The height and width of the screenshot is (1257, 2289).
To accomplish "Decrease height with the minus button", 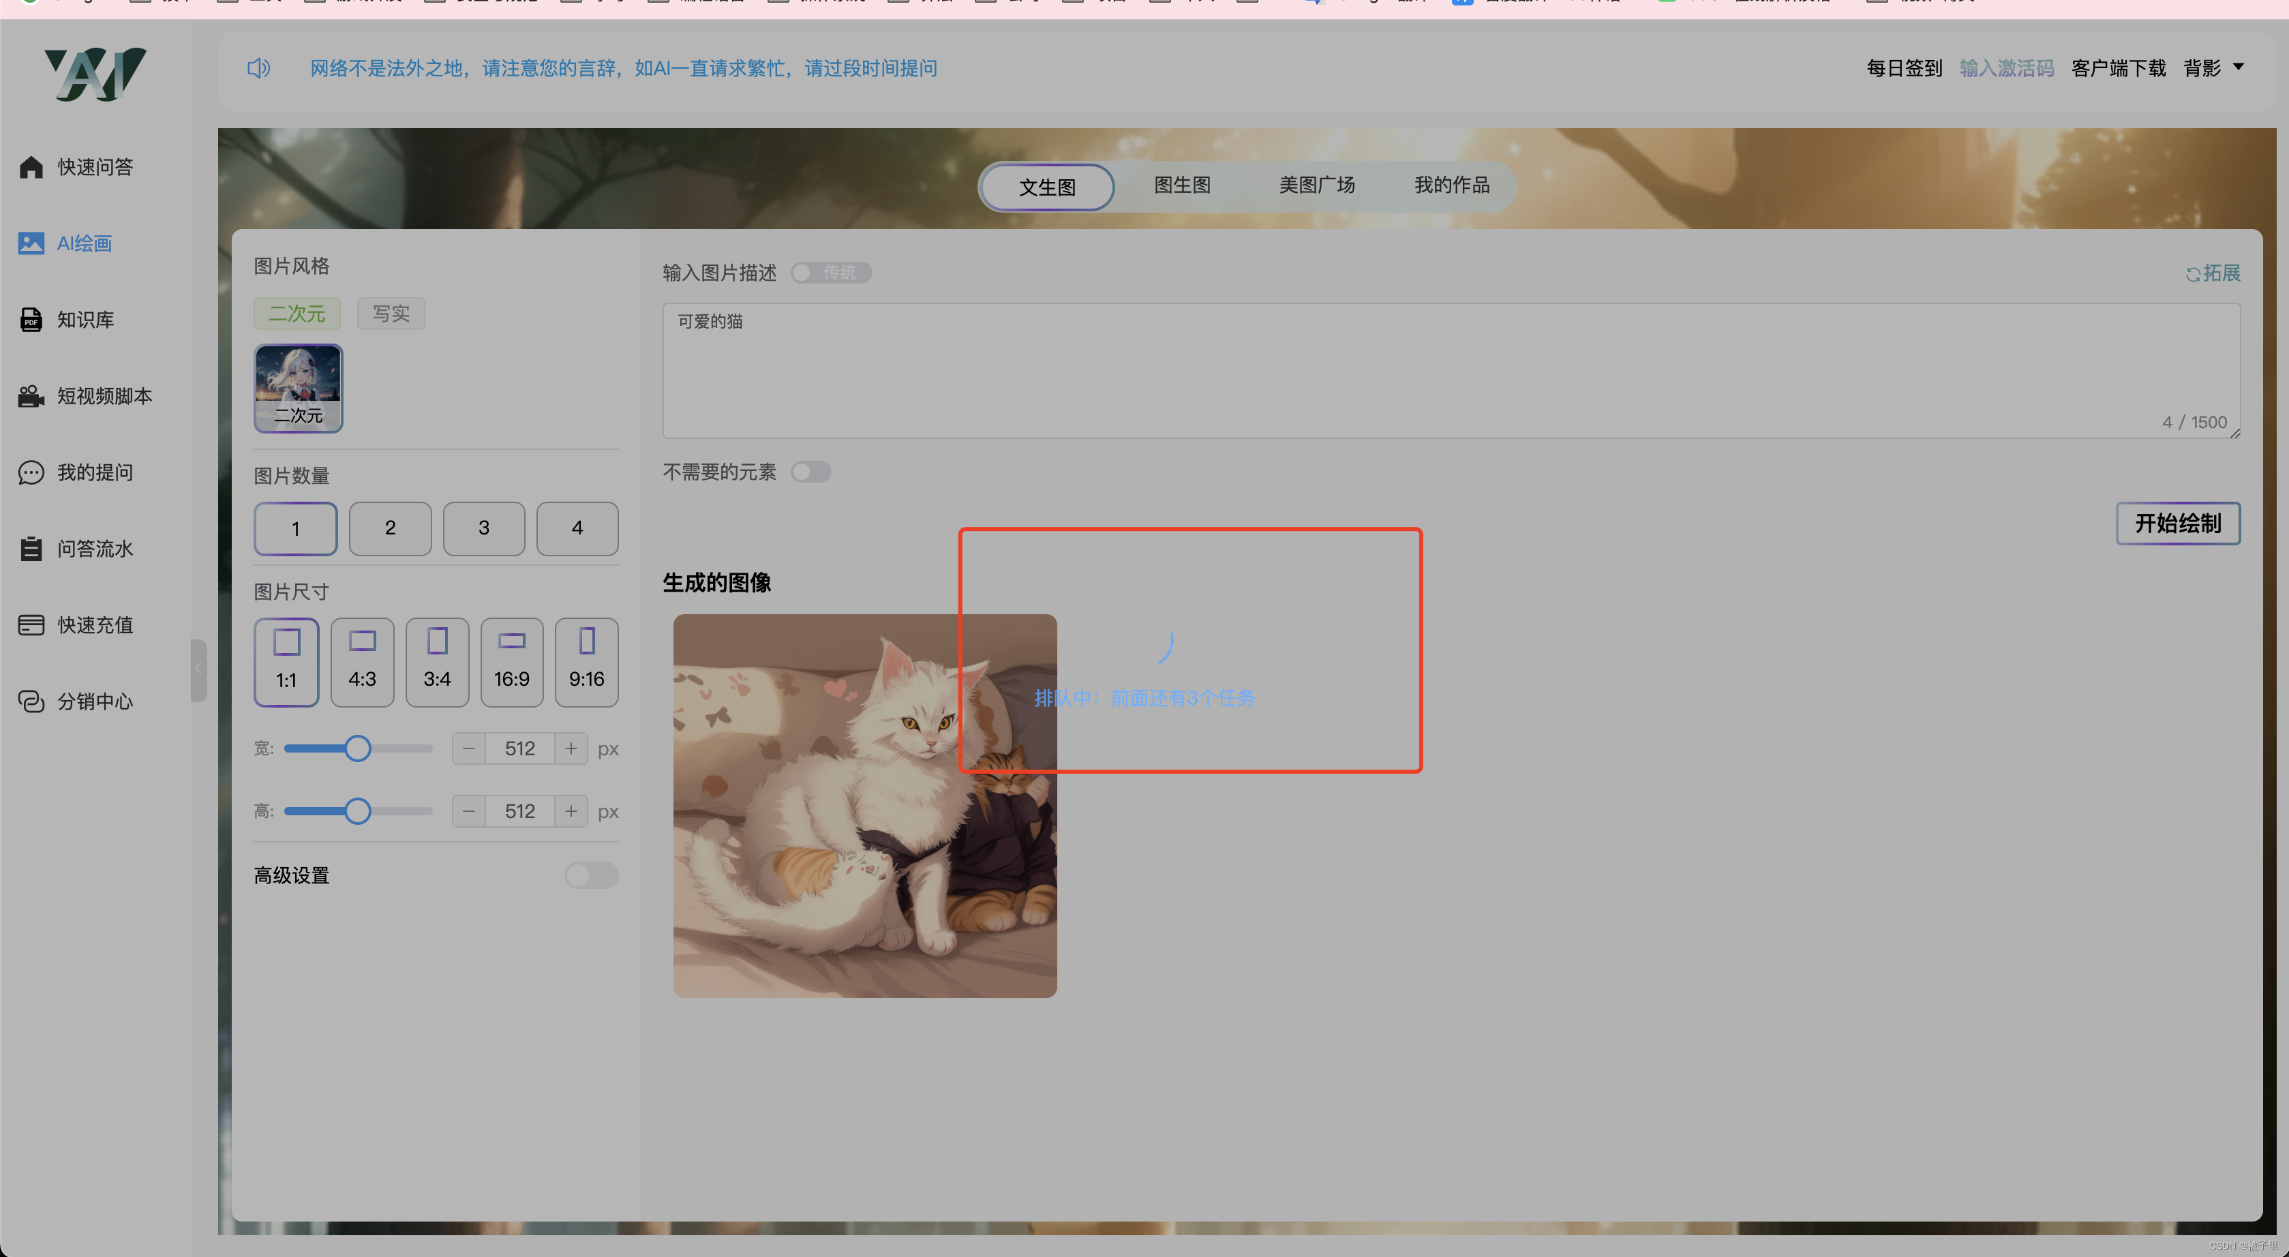I will pos(469,811).
